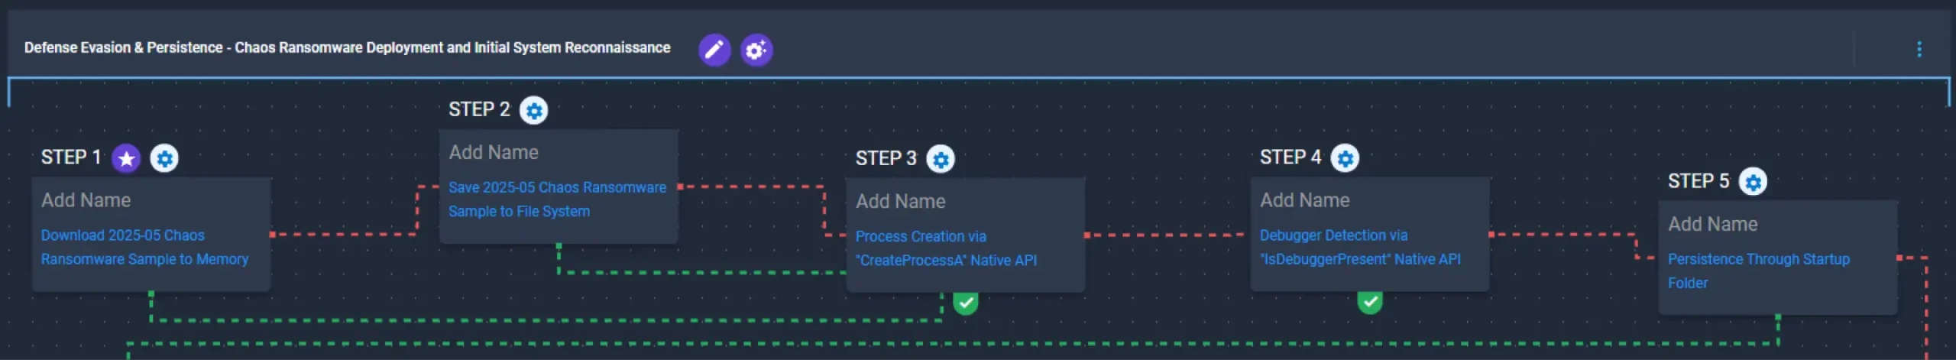Image resolution: width=1956 pixels, height=360 pixels.
Task: Click the star icon next to STEP 1
Action: 126,159
